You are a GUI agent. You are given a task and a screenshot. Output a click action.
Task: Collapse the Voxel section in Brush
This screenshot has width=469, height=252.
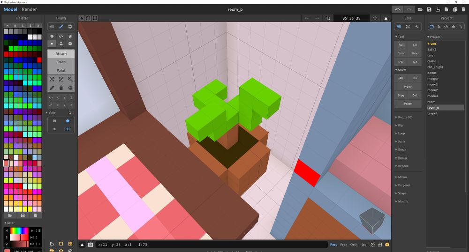(x=51, y=112)
